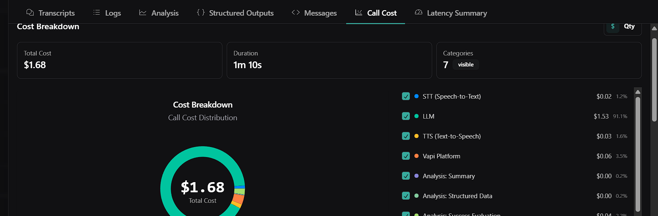Uncheck the LLM category checkbox
This screenshot has width=658, height=216.
coord(406,116)
